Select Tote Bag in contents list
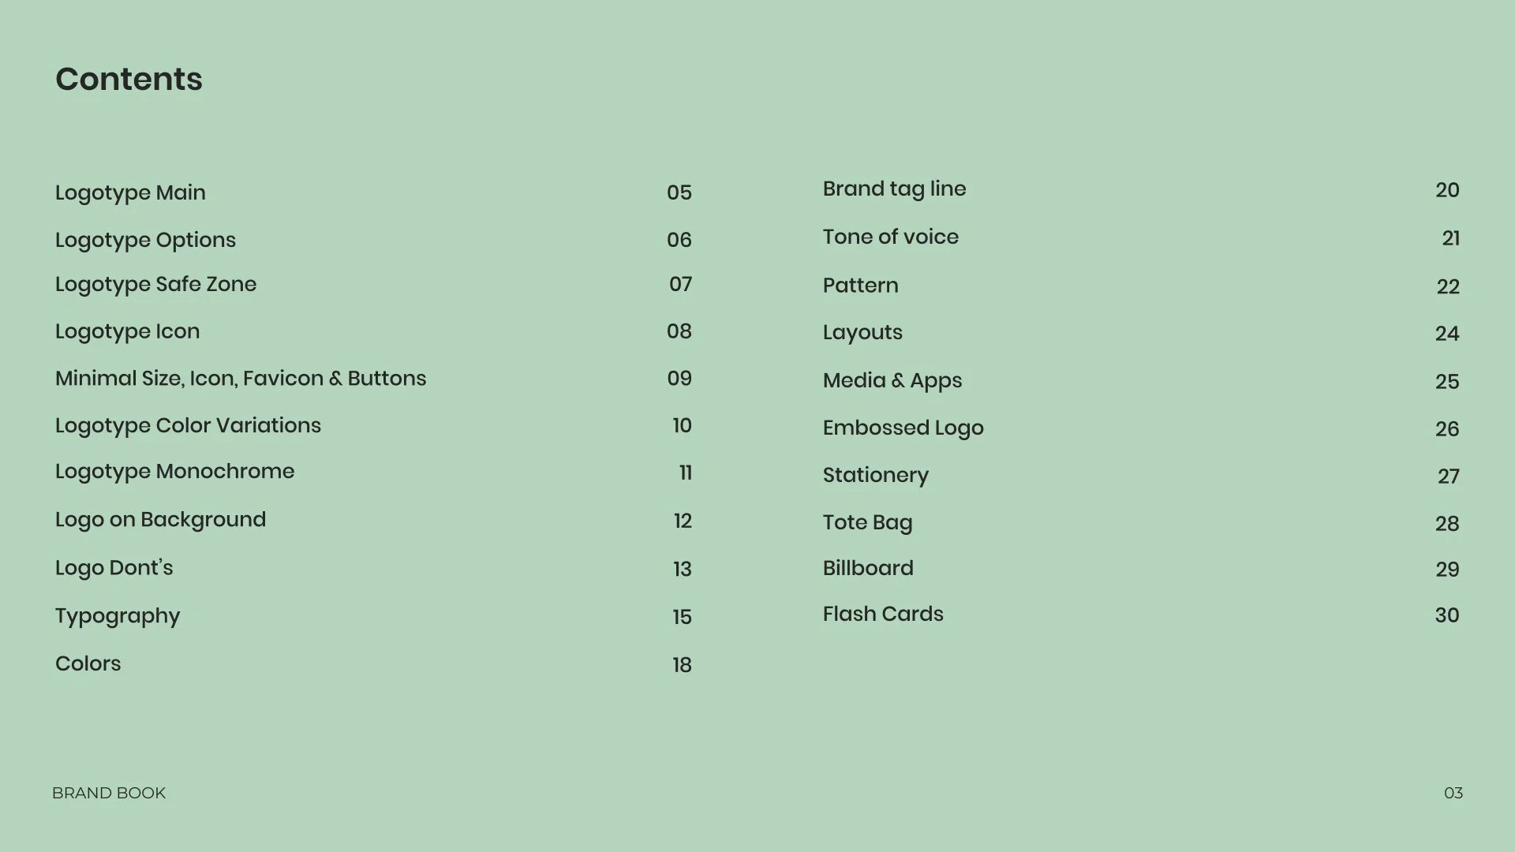This screenshot has height=852, width=1515. [x=867, y=523]
